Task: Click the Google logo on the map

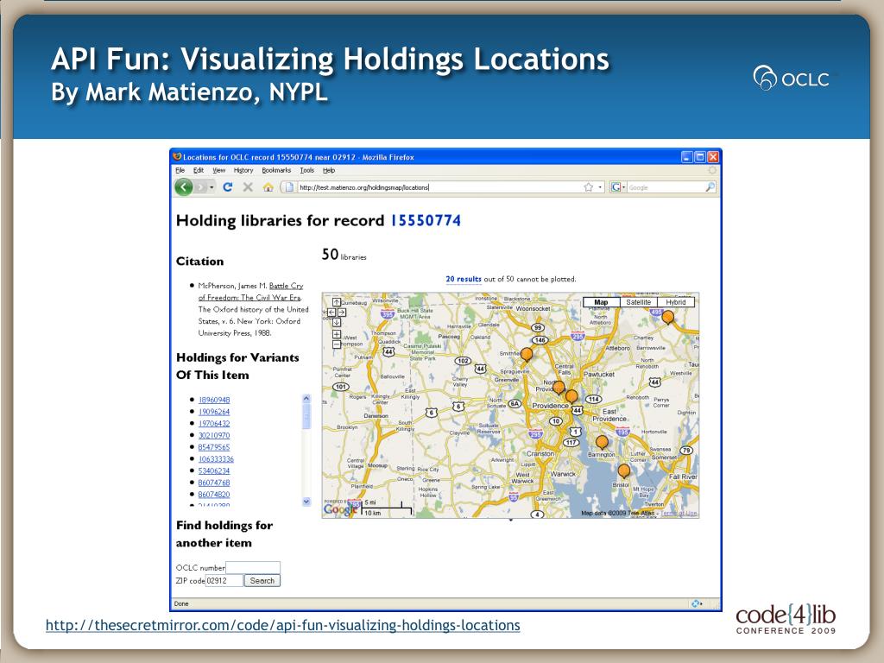Action: point(340,509)
